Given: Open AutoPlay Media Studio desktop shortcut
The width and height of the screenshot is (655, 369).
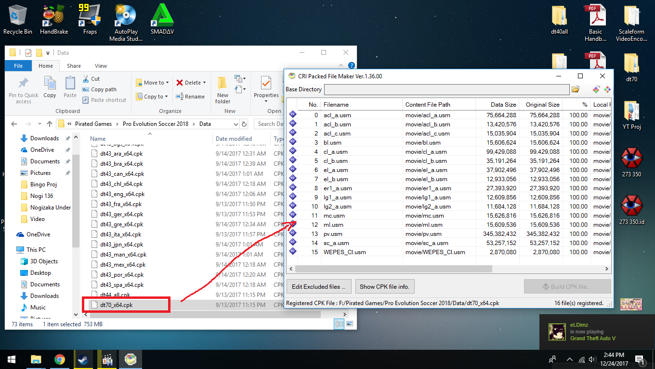Looking at the screenshot, I should (126, 23).
